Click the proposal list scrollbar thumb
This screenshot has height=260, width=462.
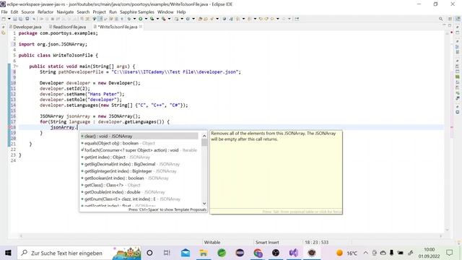[204, 143]
